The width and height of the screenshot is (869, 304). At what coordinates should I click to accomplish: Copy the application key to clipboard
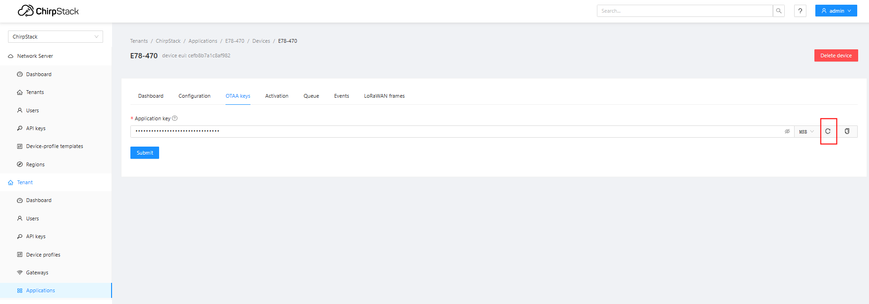coord(847,132)
